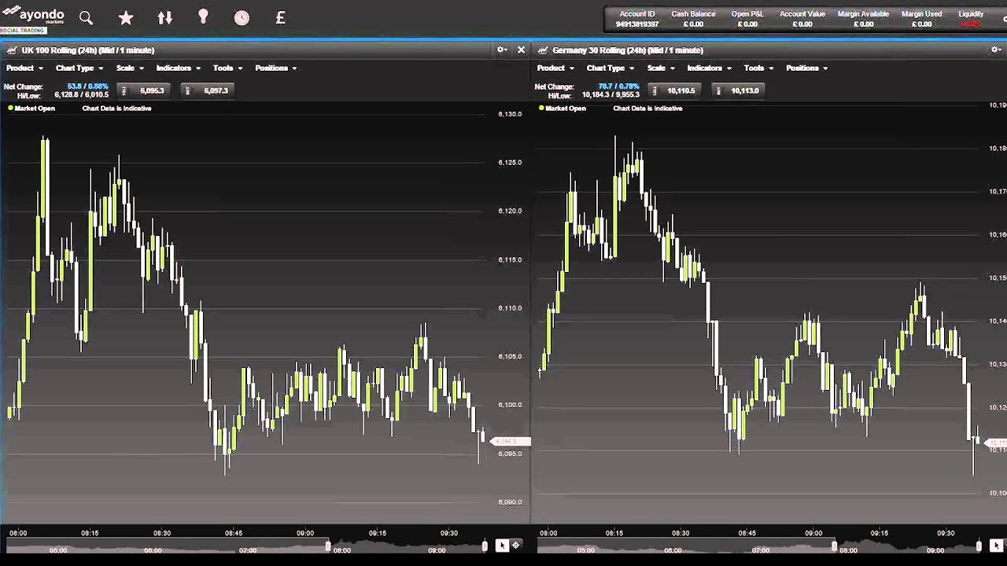The width and height of the screenshot is (1007, 566).
Task: Click UK 100 navigator overview strip
Action: (x=246, y=546)
